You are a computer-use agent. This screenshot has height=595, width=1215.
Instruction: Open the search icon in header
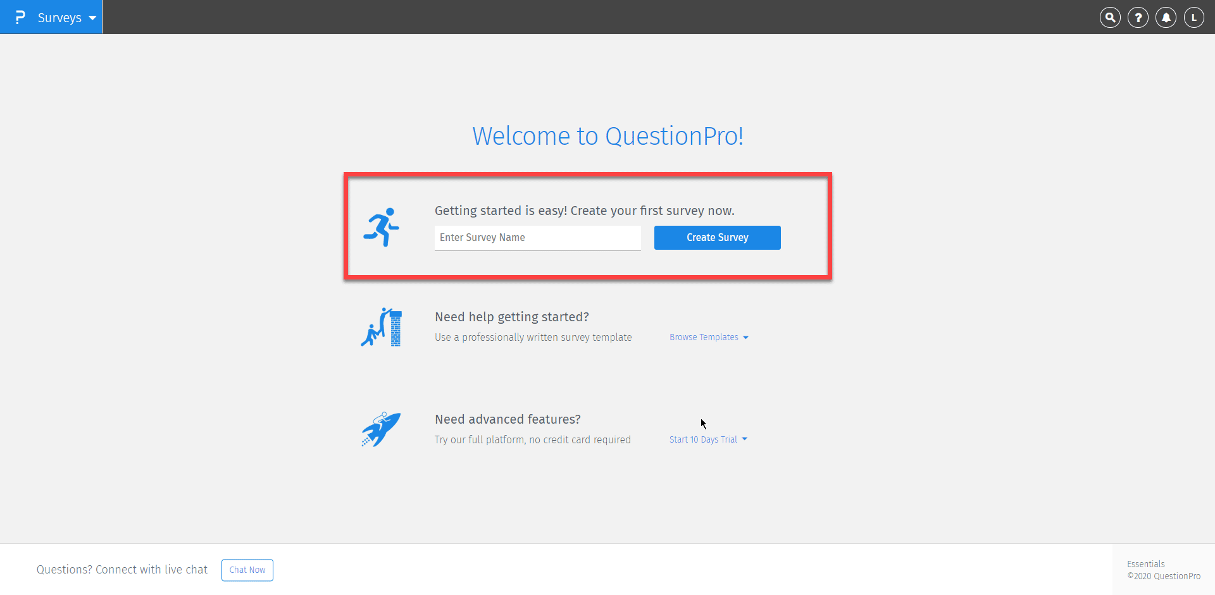coord(1110,18)
